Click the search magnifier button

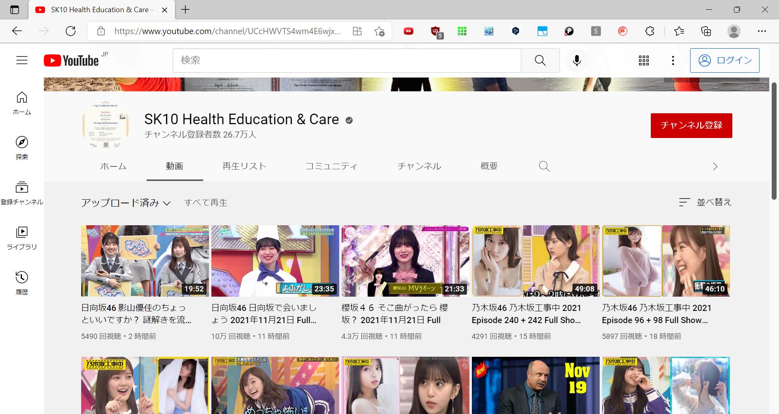(540, 60)
